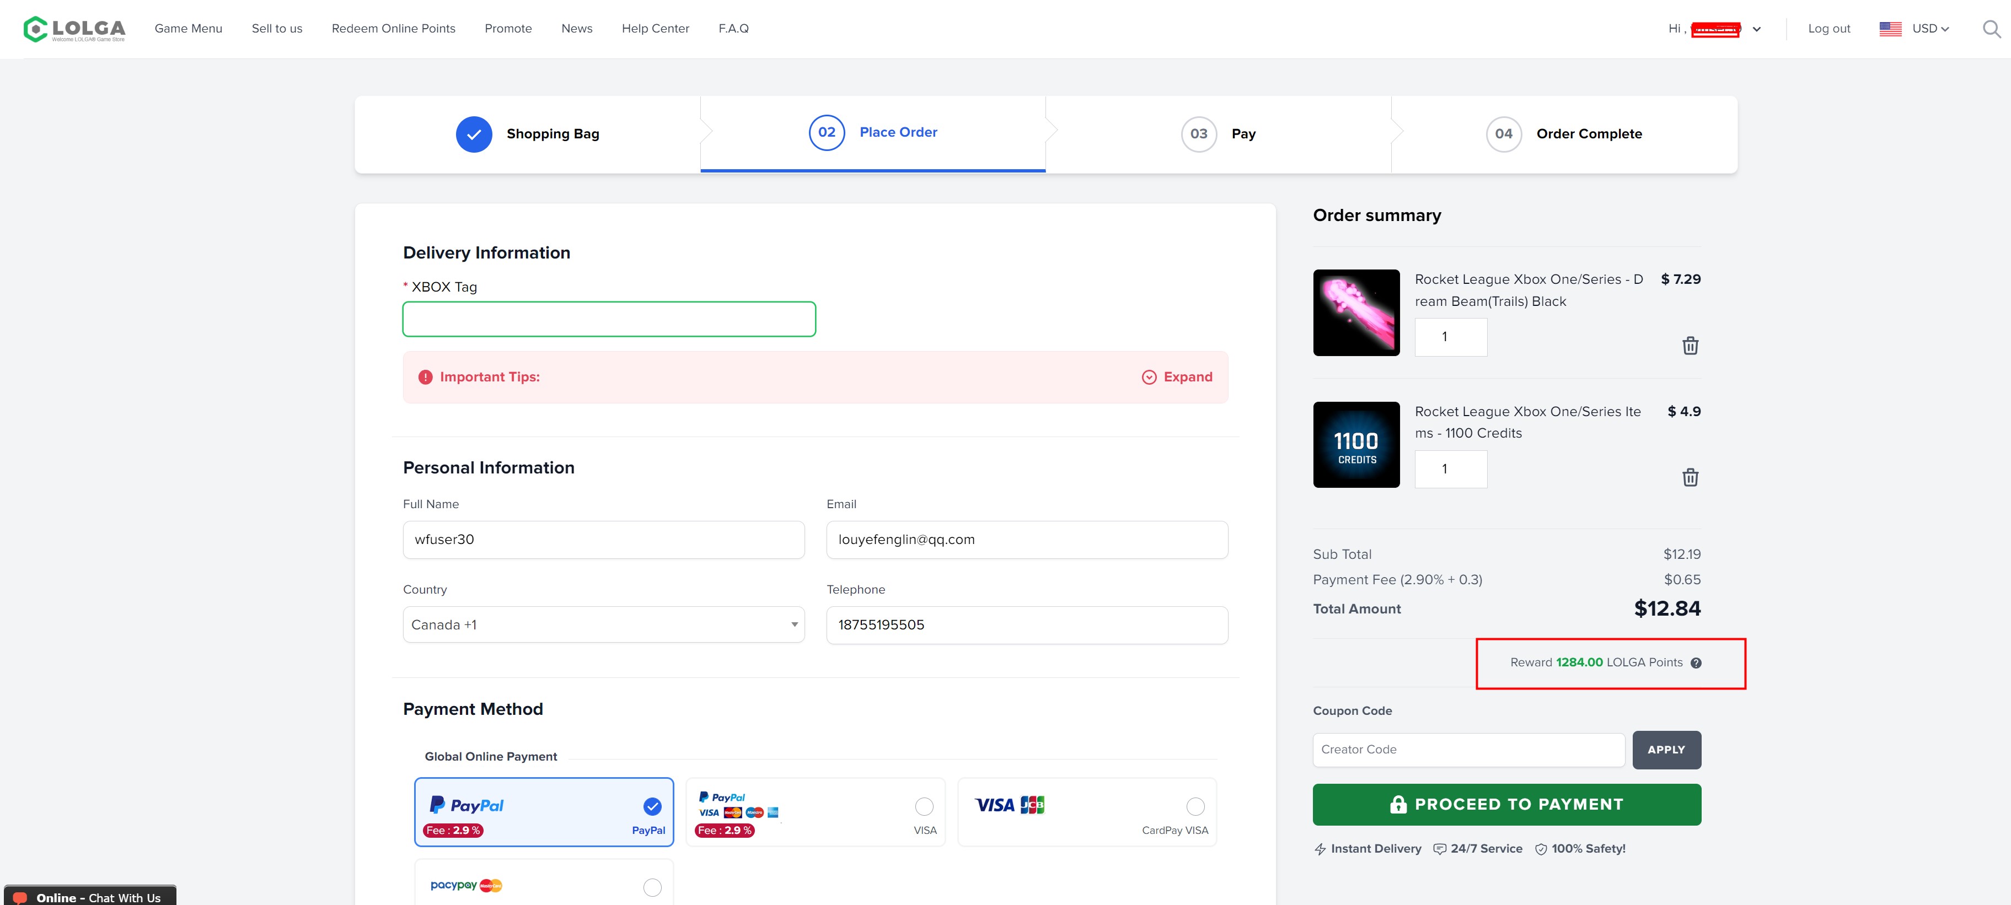This screenshot has height=905, width=2011.
Task: Select the VISA payment option radio
Action: tap(924, 807)
